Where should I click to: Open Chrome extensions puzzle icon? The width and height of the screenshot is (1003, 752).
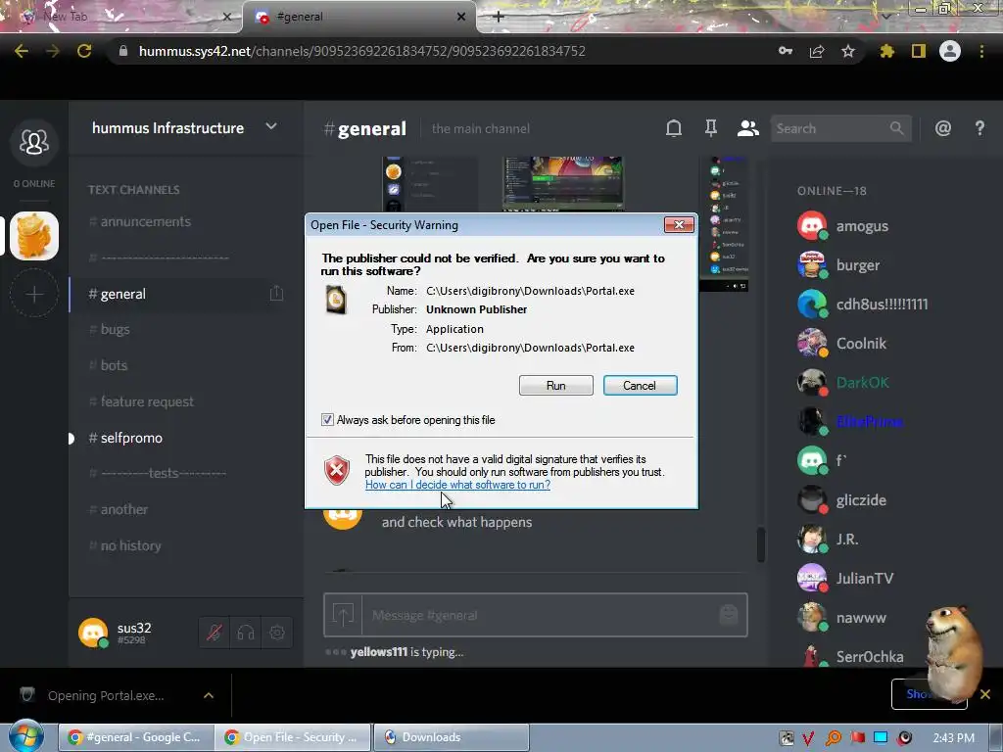click(x=886, y=51)
